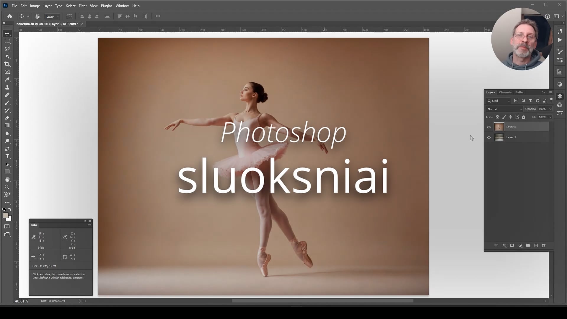Expand the Move tool preset picker arrow

28,17
